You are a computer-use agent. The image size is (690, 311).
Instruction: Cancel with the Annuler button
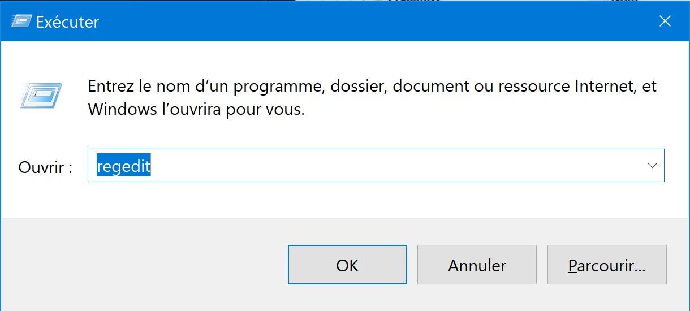(x=477, y=265)
